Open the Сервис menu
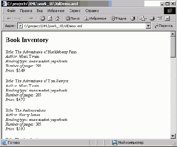This screenshot has height=147, width=177. (x=75, y=11)
